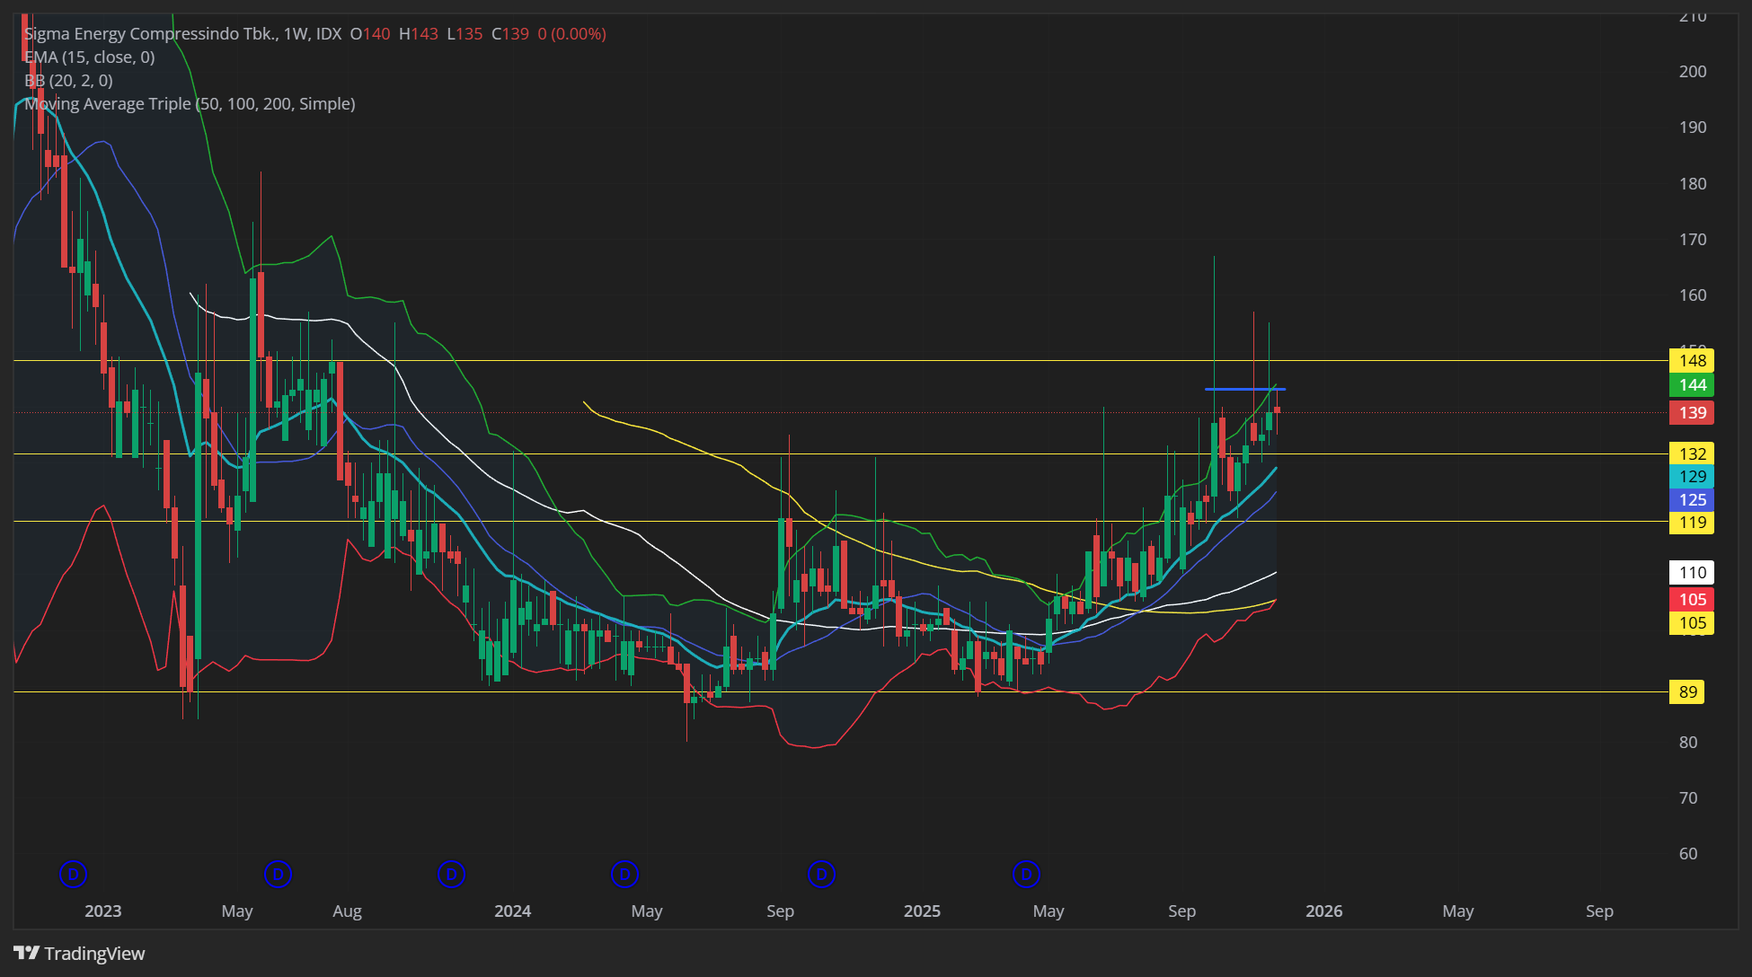This screenshot has height=977, width=1752.
Task: Click the 2026 label on time axis
Action: click(x=1323, y=911)
